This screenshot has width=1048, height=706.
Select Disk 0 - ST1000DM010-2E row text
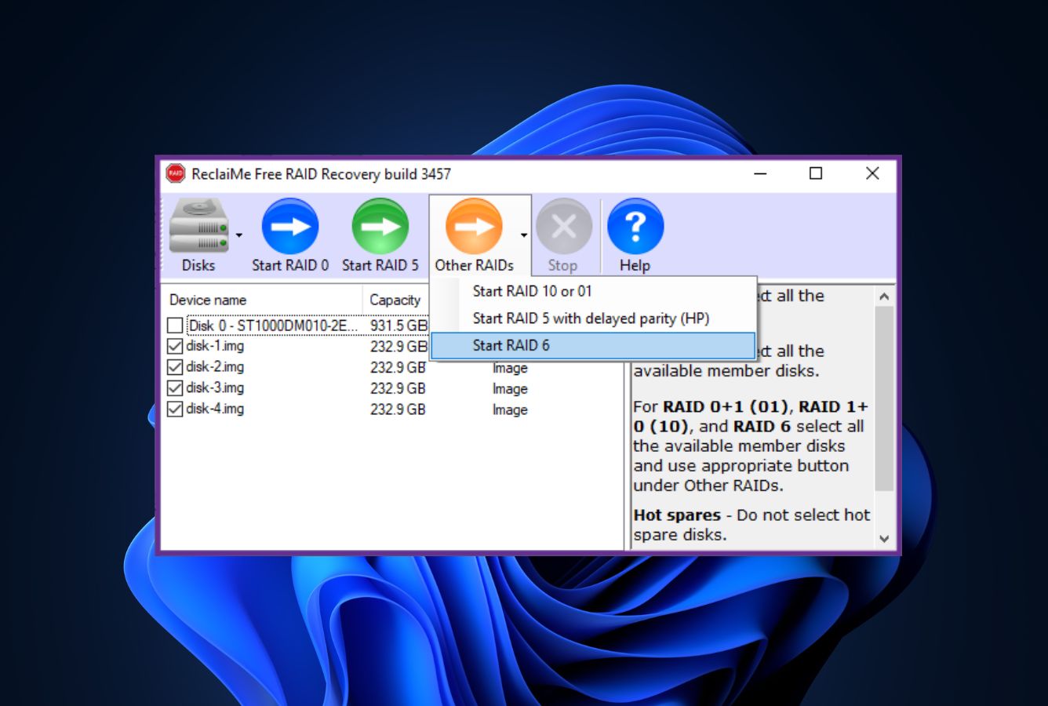(x=273, y=325)
